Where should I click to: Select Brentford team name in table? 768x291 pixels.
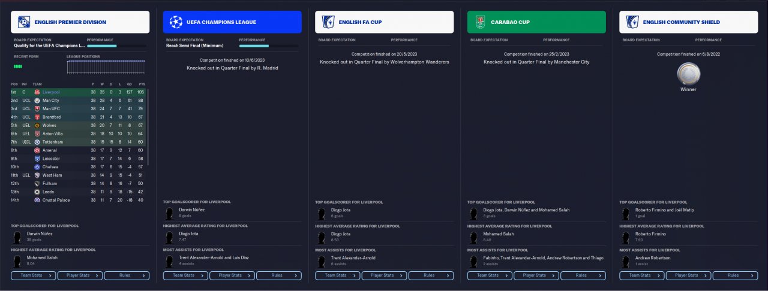point(52,117)
